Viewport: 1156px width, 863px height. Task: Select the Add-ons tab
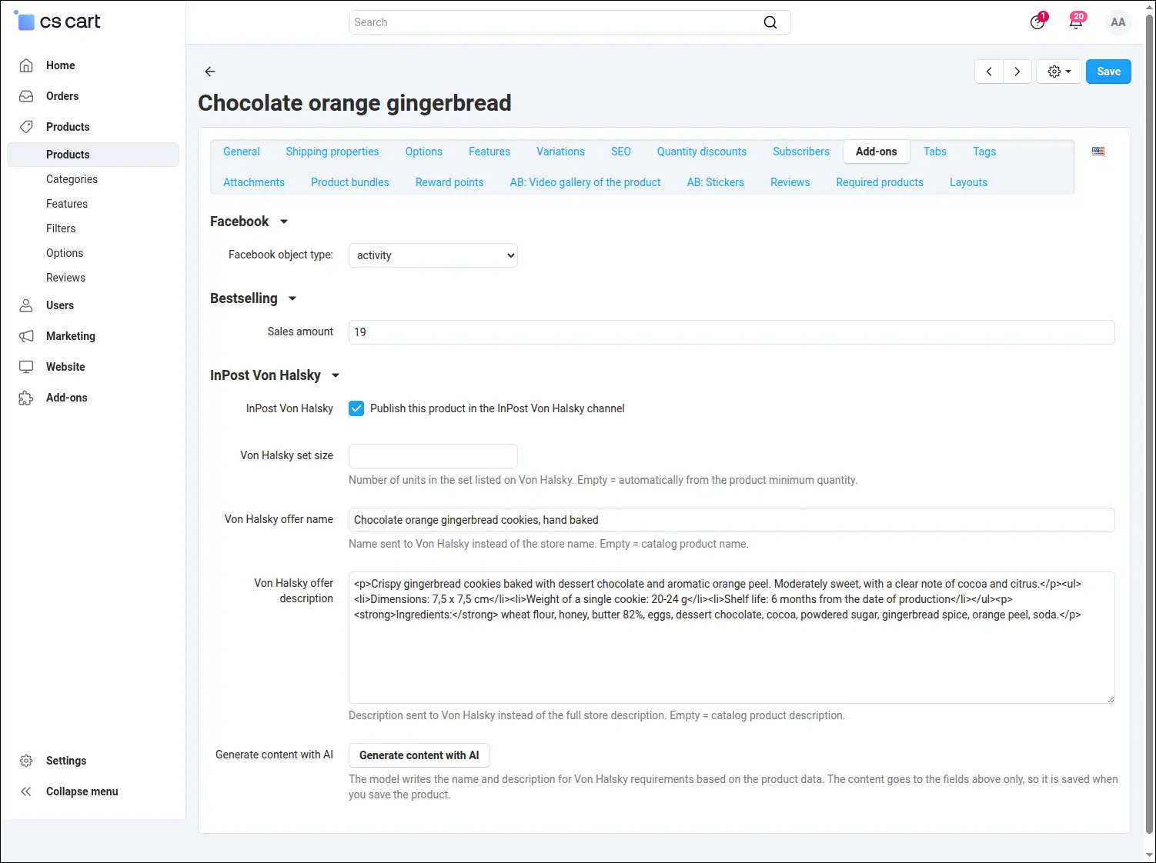(877, 152)
